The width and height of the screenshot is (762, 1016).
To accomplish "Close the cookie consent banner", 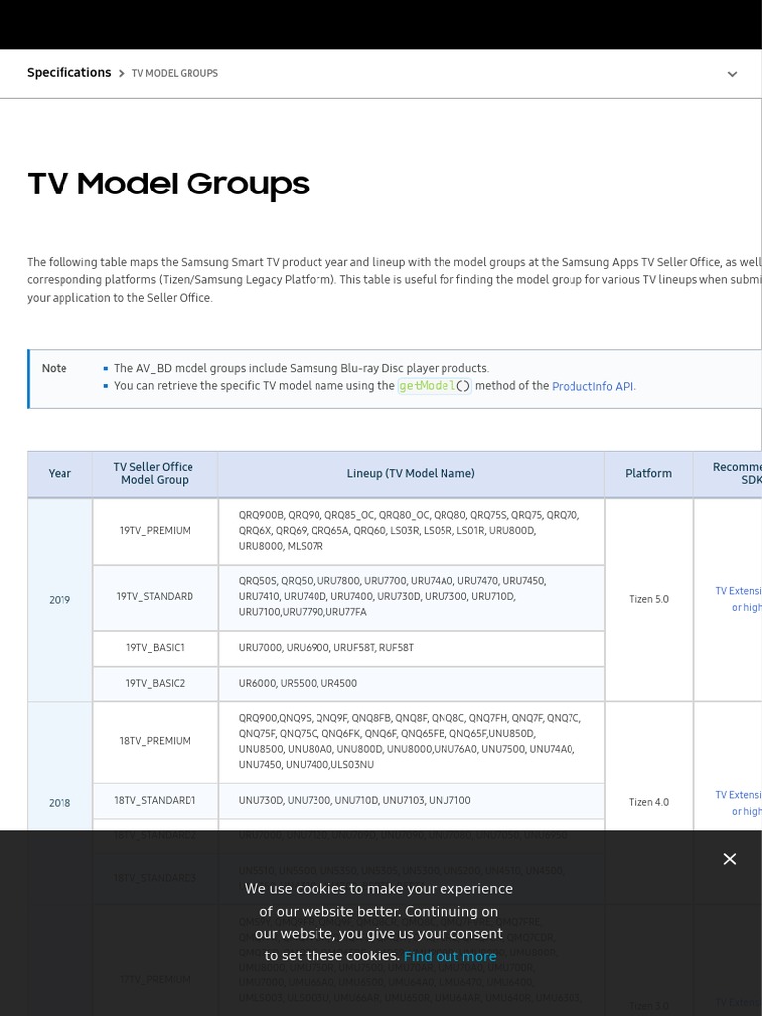I will (x=730, y=859).
